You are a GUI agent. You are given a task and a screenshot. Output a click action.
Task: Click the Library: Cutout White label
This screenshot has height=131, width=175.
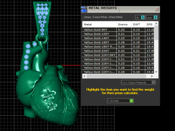103,17
